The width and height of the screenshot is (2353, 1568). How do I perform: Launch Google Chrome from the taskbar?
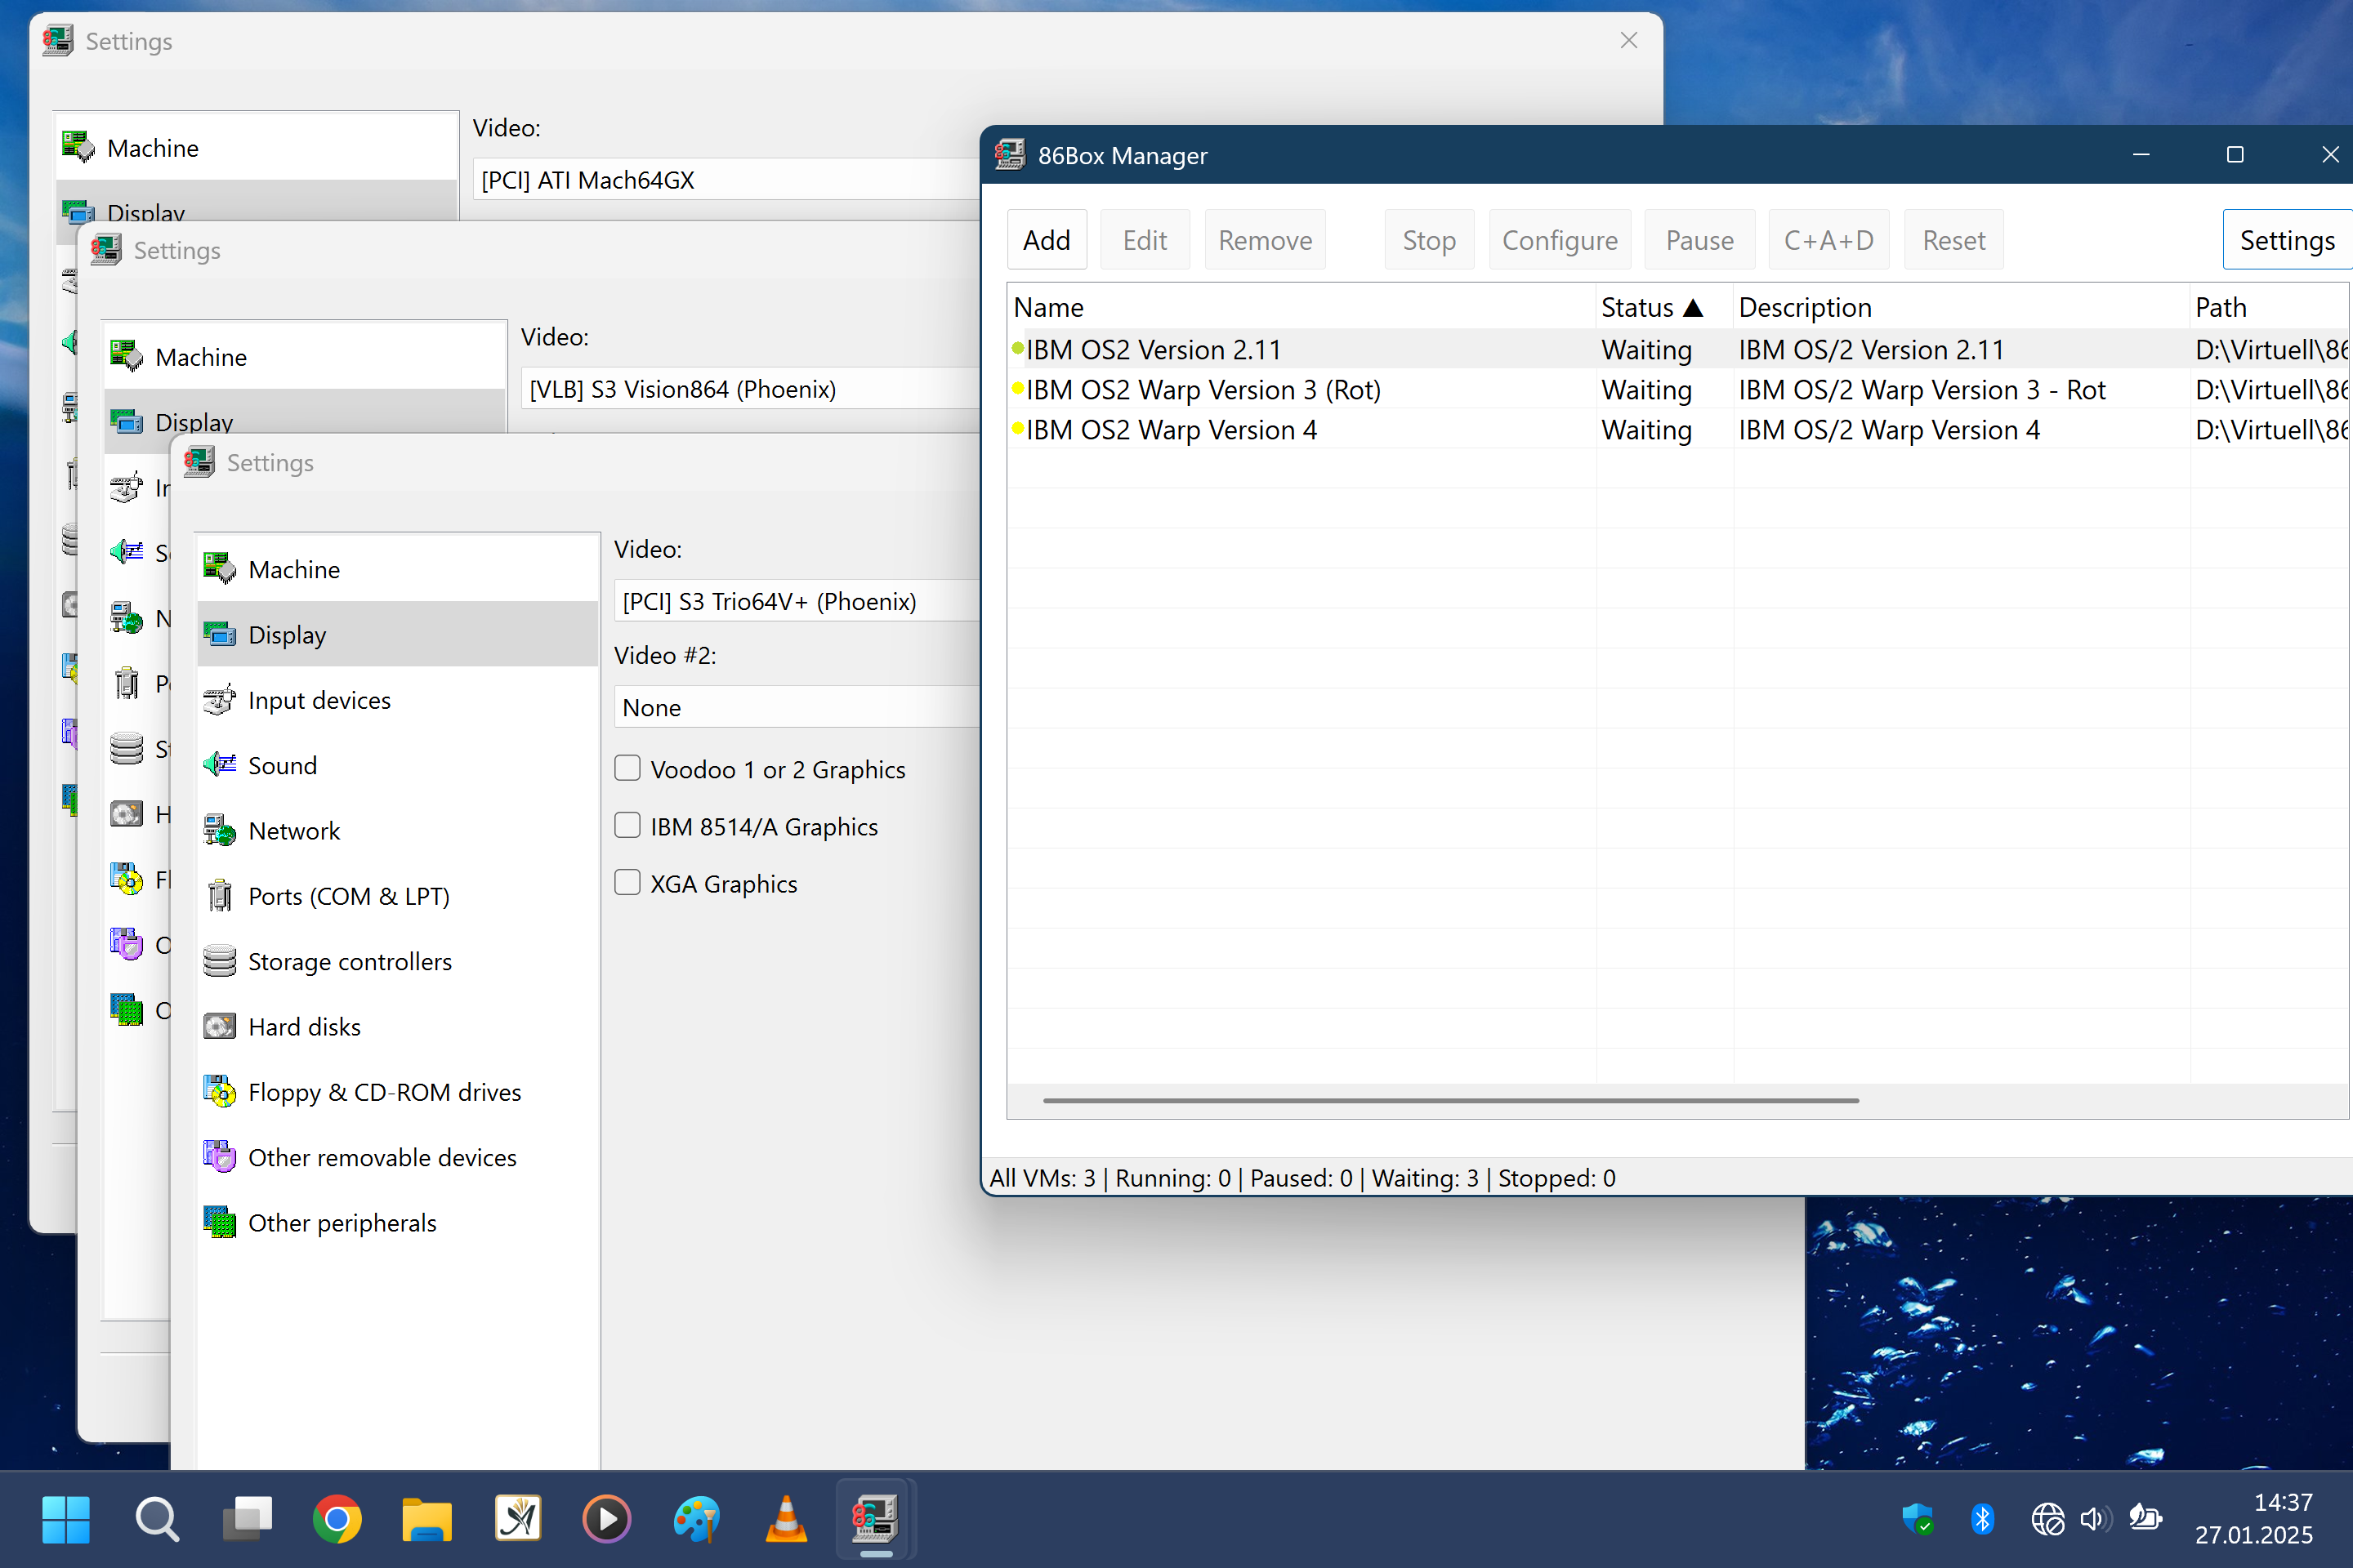pyautogui.click(x=337, y=1519)
